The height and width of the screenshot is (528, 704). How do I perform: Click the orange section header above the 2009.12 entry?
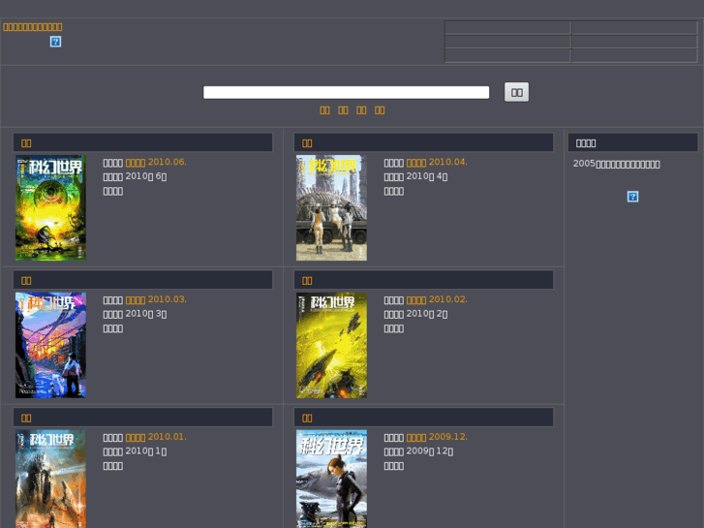307,419
